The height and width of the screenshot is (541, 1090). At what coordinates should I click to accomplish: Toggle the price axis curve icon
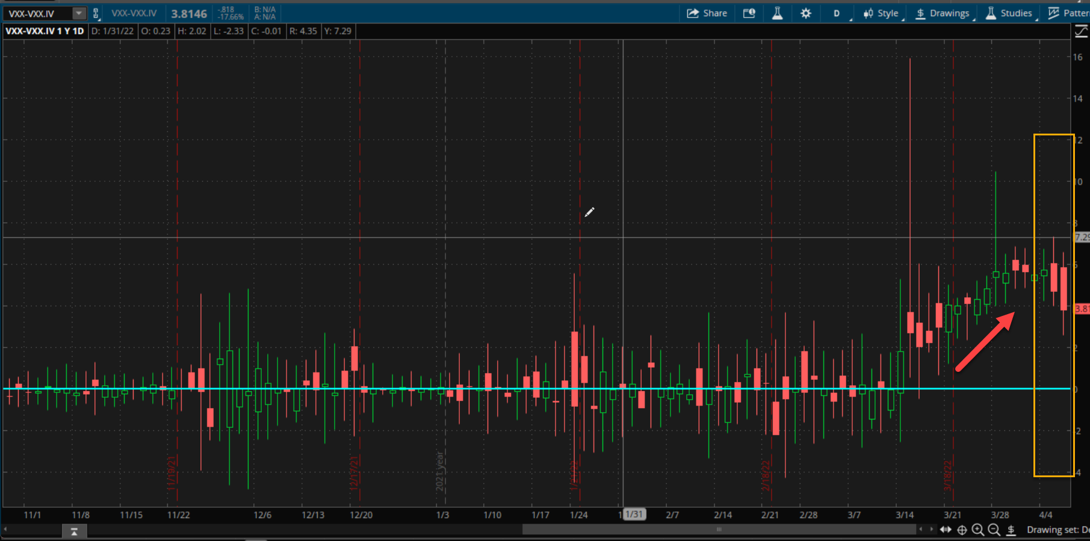[1082, 31]
